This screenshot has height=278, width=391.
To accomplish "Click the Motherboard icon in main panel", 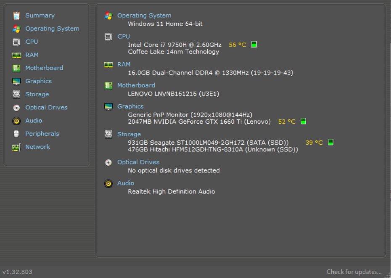I will point(108,86).
